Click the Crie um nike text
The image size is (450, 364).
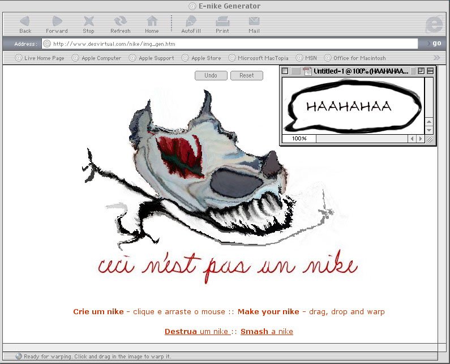98,312
